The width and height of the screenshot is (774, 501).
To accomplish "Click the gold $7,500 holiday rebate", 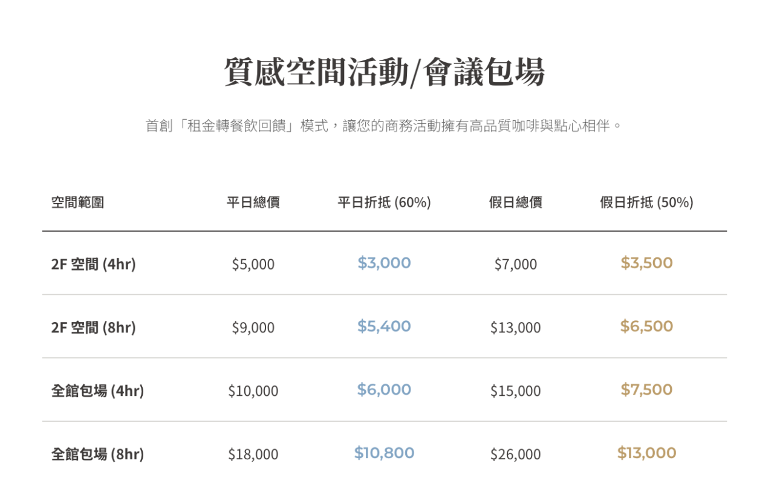I will (x=646, y=390).
